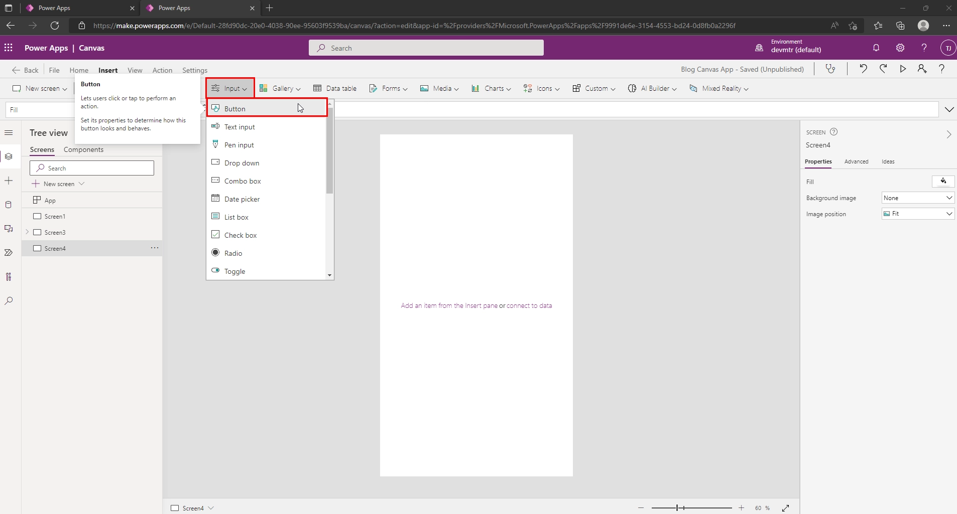The width and height of the screenshot is (957, 514).
Task: Click the toolbar help question mark
Action: point(942,69)
